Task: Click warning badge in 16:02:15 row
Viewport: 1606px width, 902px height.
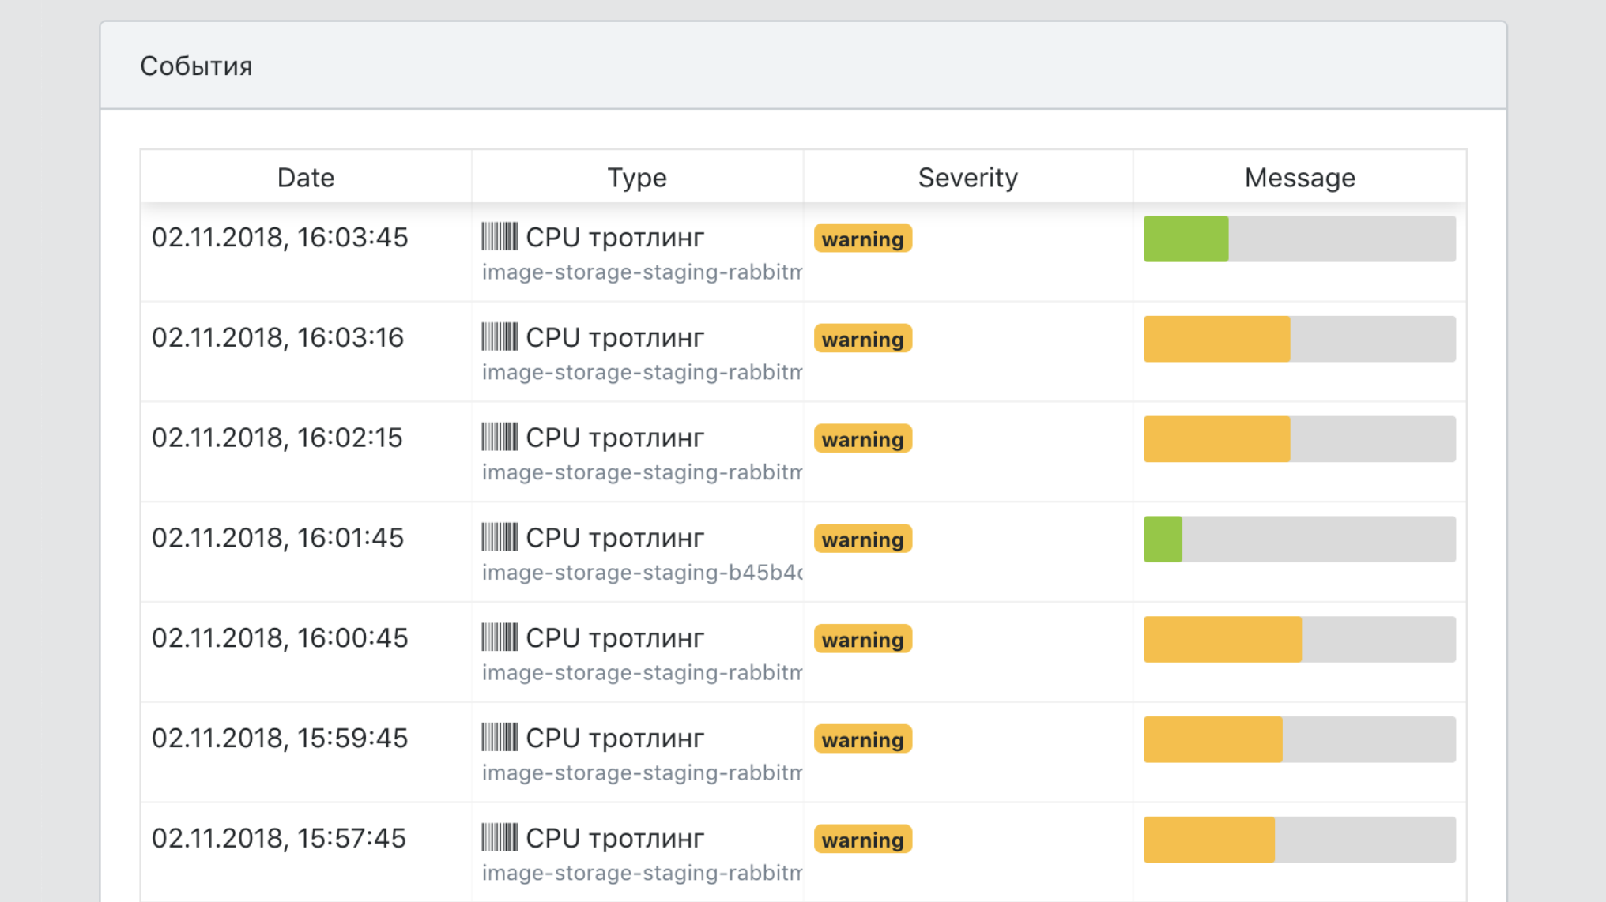Action: (x=862, y=439)
